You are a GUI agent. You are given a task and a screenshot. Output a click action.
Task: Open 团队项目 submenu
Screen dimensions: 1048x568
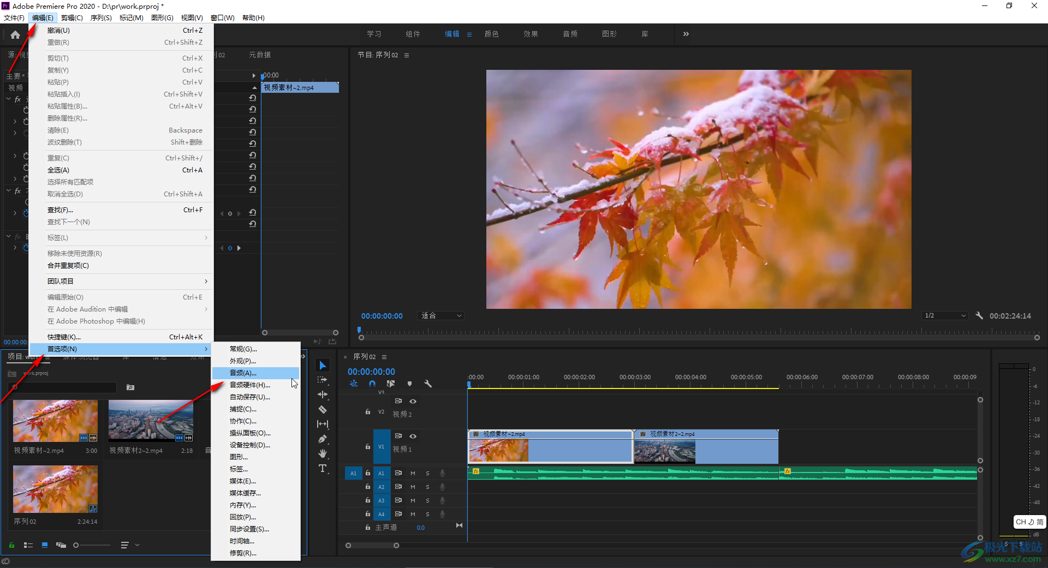(121, 282)
